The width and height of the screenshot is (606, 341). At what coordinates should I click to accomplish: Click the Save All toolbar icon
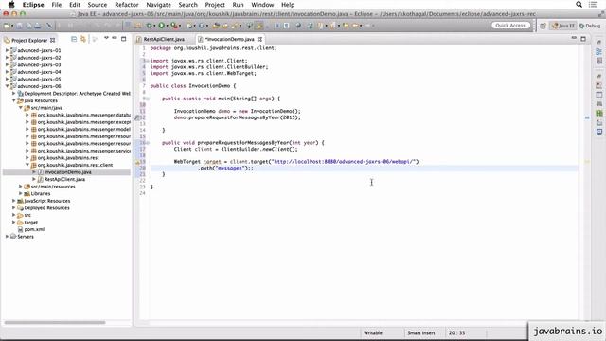pyautogui.click(x=28, y=26)
